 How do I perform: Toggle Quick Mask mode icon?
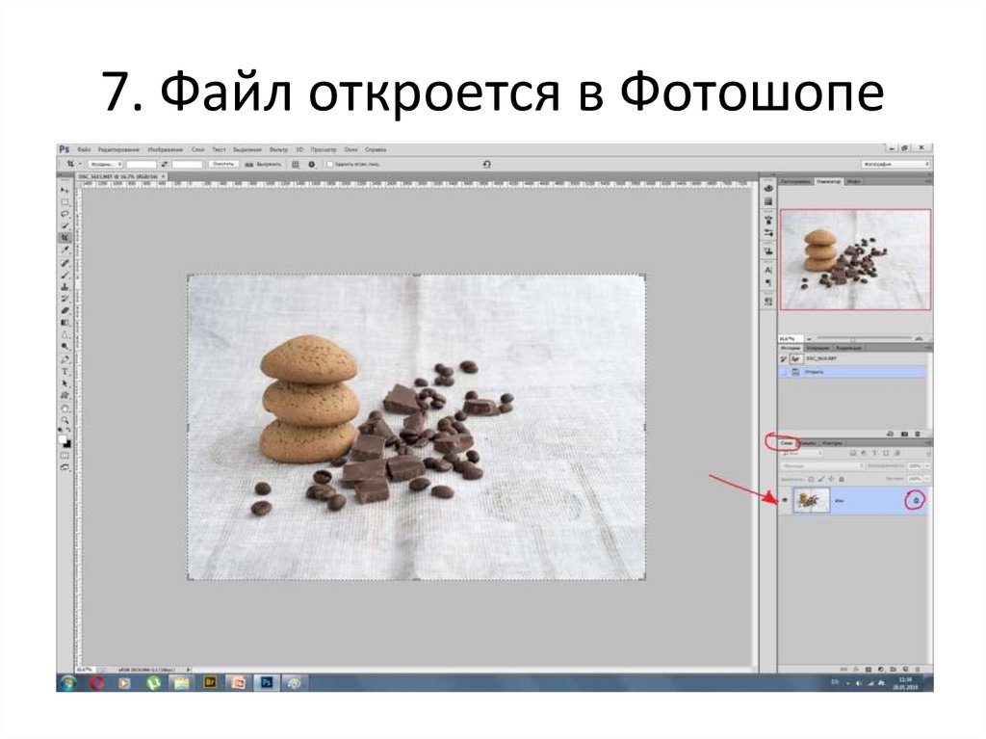tap(65, 455)
